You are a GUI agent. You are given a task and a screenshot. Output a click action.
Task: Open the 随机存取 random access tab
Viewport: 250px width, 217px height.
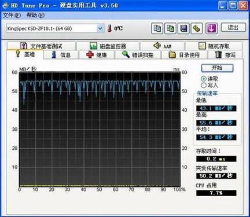pyautogui.click(x=214, y=46)
